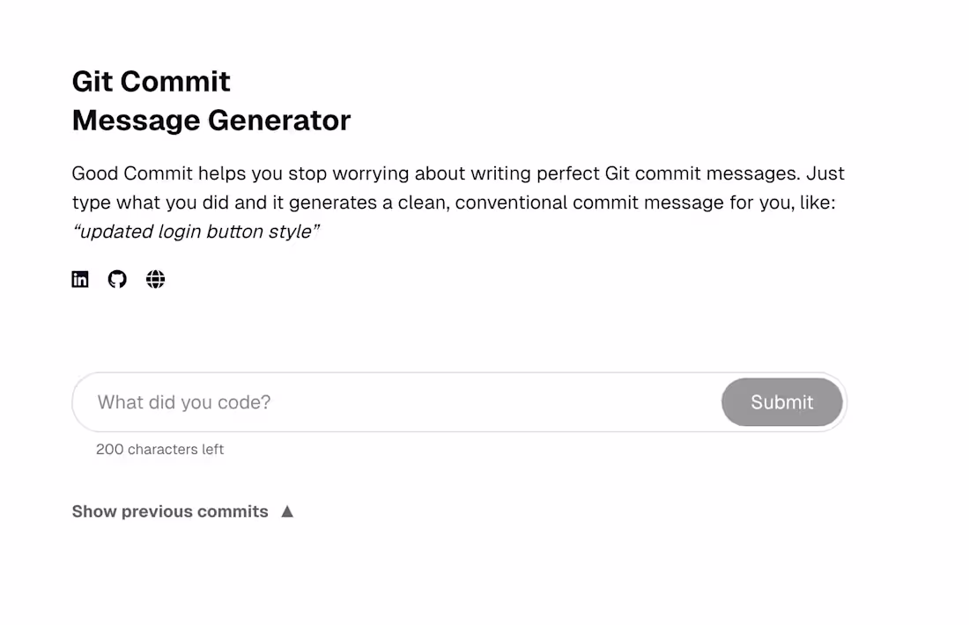
Task: Click the triangle arrow beside previous commits
Action: 287,511
